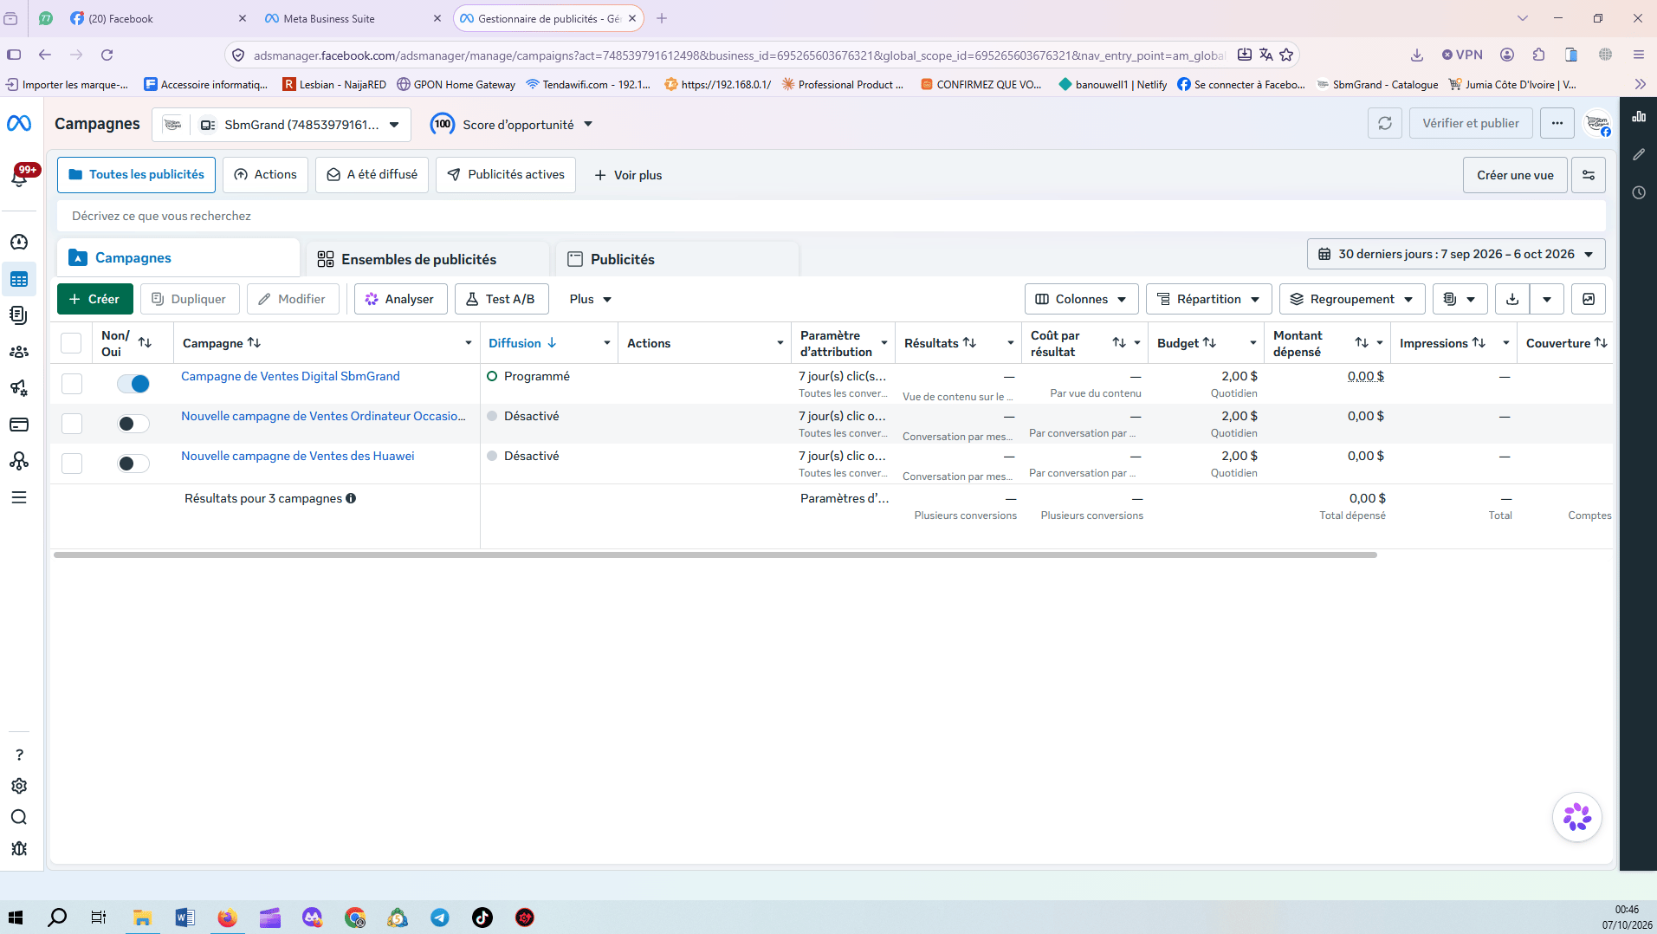Expand the Répartition dropdown
This screenshot has width=1657, height=934.
click(x=1208, y=299)
